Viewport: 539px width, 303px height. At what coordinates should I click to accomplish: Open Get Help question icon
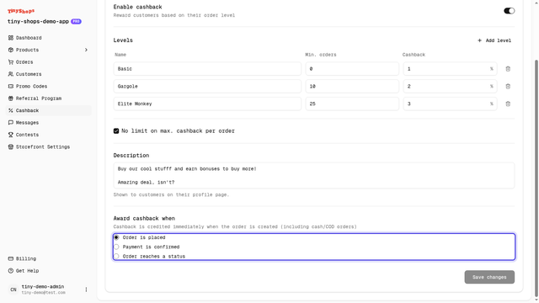tap(11, 271)
